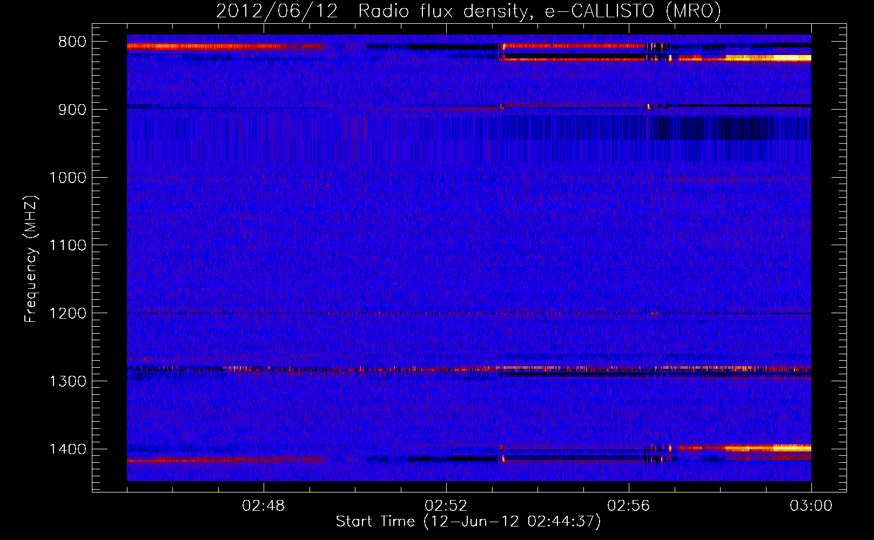Click the 'Start Time (12-Jun-12 02:44:37)' label
The height and width of the screenshot is (540, 874).
point(468,522)
